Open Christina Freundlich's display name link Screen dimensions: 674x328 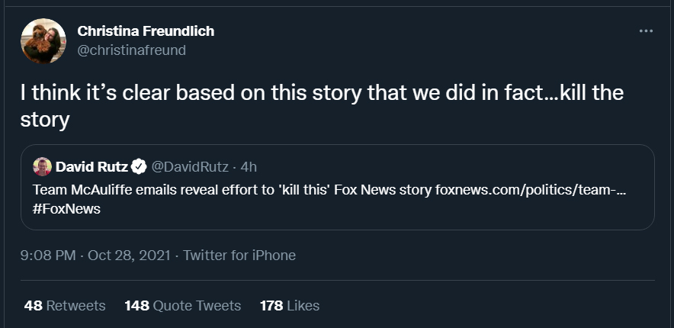click(146, 31)
